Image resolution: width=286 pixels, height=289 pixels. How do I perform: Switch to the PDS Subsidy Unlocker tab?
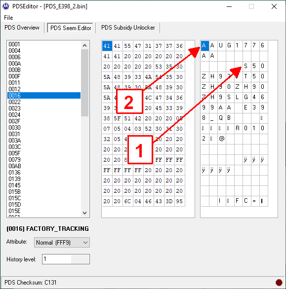pyautogui.click(x=128, y=28)
